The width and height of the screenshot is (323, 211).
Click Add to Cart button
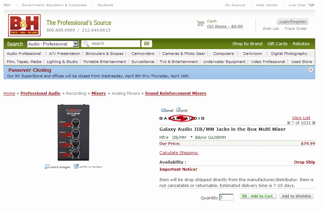pos(258,196)
